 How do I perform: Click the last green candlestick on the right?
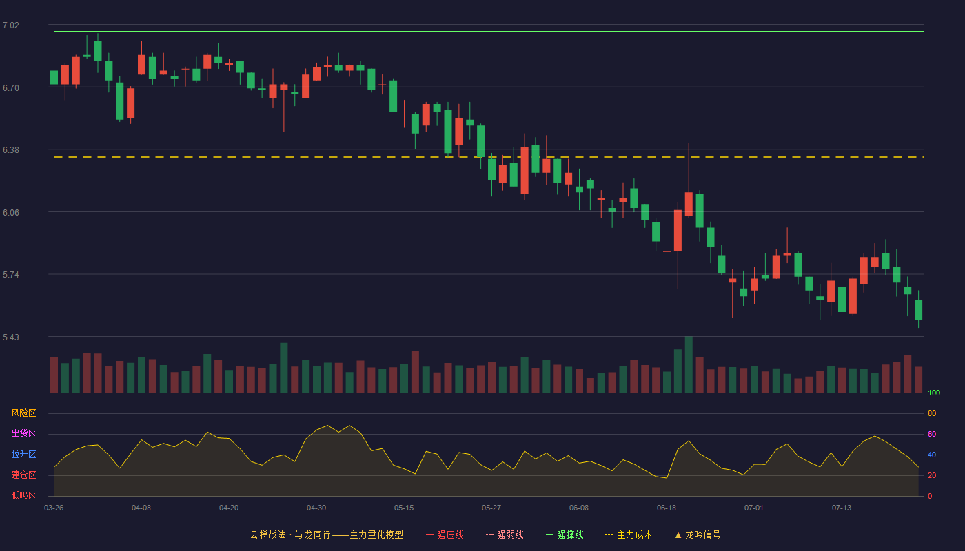[x=918, y=310]
